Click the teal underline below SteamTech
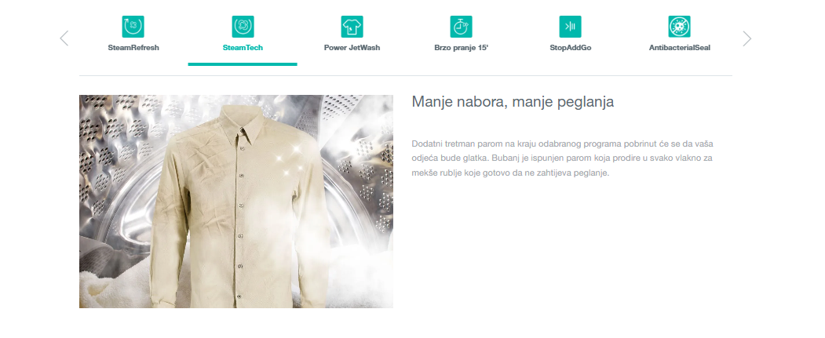825x338 pixels. (x=243, y=64)
